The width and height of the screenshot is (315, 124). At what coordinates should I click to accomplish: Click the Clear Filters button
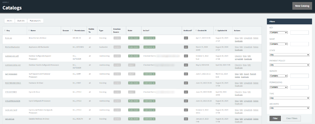tap(292, 118)
